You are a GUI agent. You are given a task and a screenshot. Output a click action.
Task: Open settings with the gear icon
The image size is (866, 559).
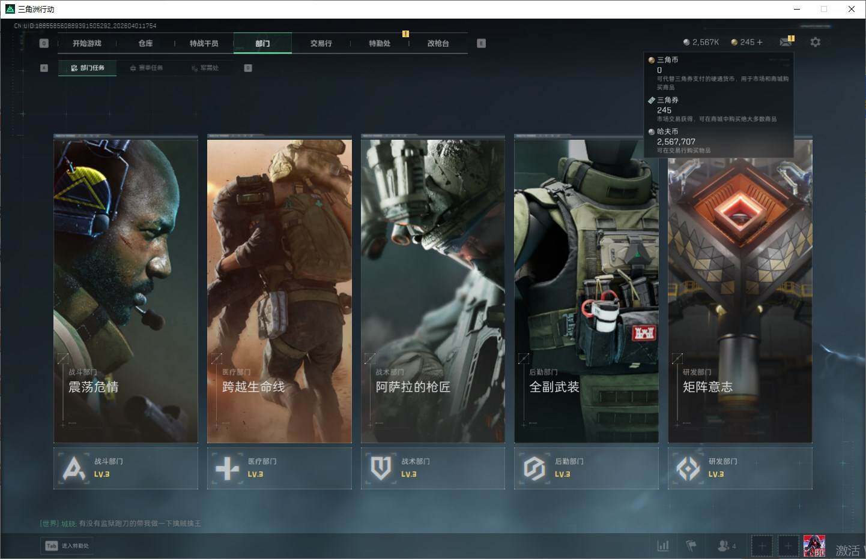(815, 42)
